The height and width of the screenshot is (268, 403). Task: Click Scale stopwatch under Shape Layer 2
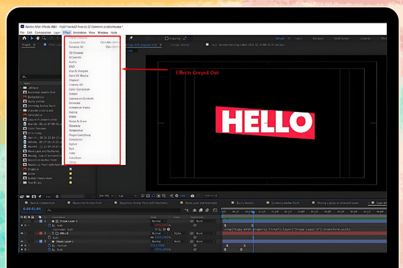point(49,225)
